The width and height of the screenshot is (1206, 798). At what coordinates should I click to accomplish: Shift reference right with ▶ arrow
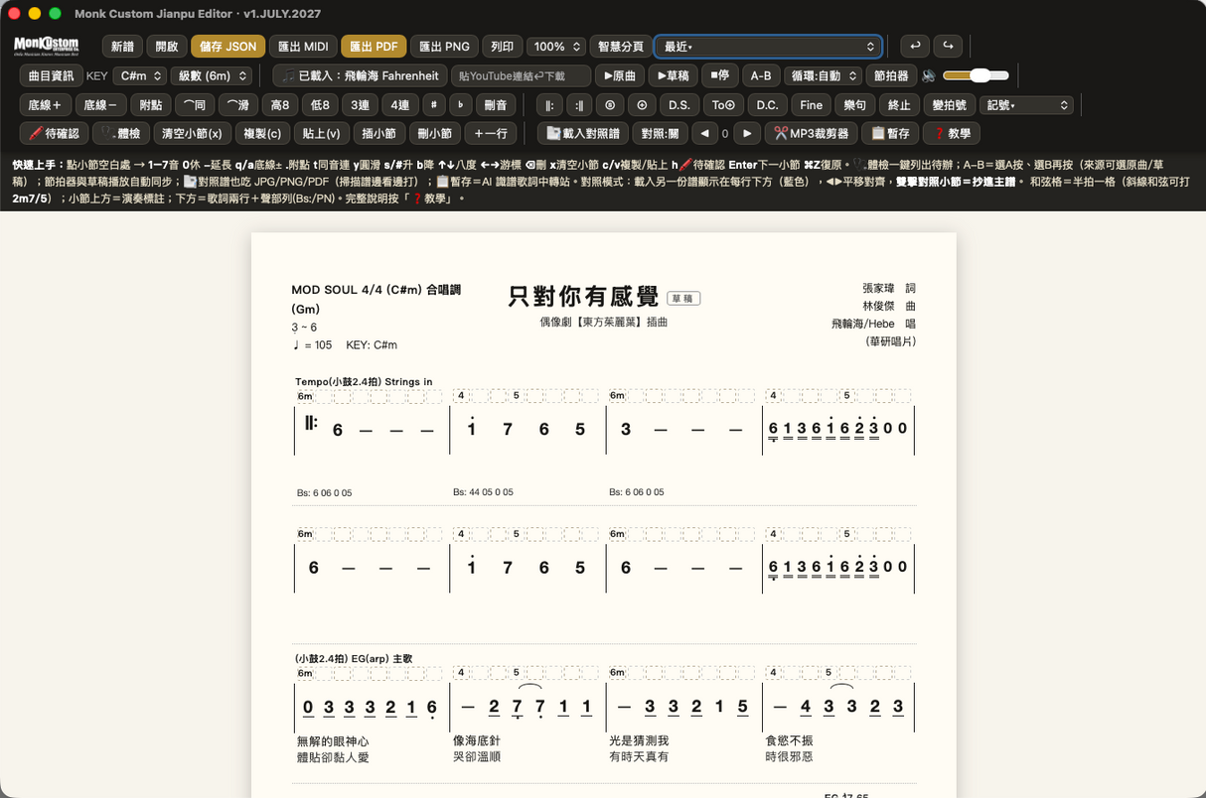[747, 133]
